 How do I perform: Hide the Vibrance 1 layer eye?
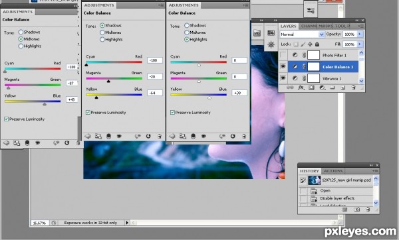(x=283, y=78)
